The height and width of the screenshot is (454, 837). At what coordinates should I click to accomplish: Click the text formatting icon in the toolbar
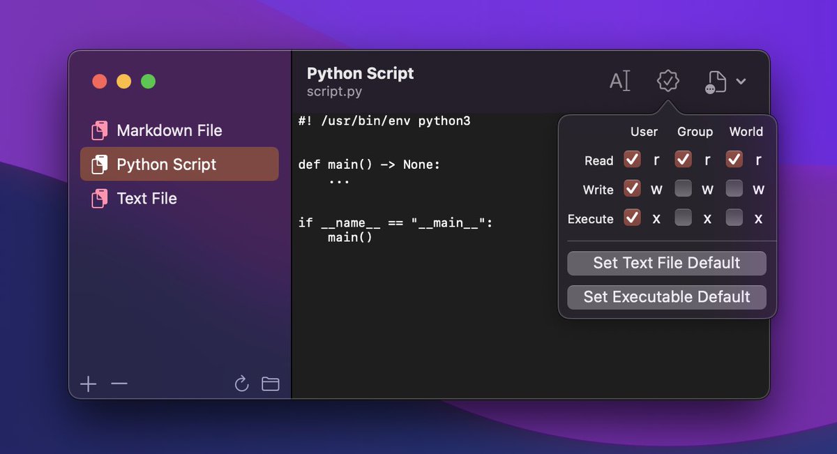(619, 82)
